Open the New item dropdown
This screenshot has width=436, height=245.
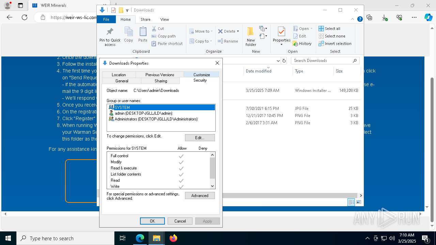(x=263, y=29)
